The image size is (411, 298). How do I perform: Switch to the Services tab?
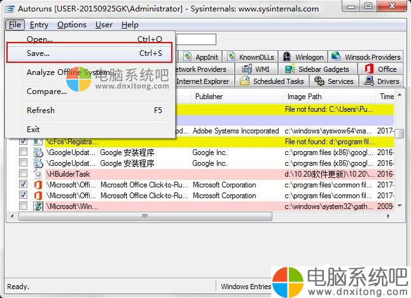(333, 81)
